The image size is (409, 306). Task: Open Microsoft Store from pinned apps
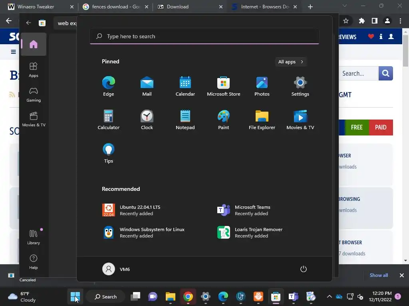(x=224, y=86)
